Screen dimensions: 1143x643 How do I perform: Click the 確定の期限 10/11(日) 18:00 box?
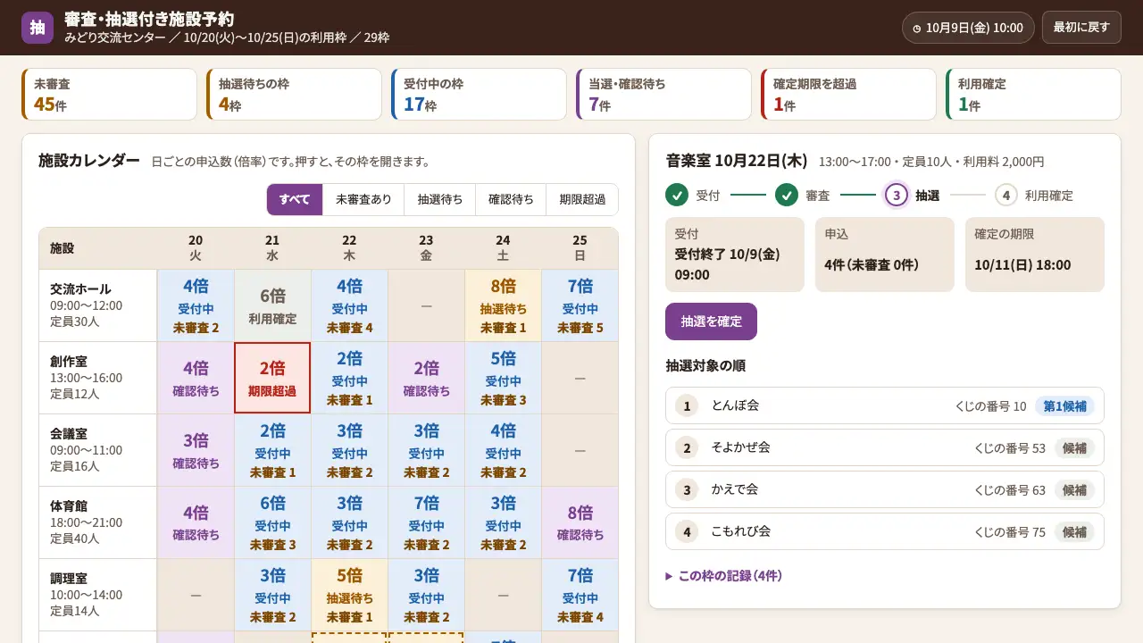click(1035, 255)
